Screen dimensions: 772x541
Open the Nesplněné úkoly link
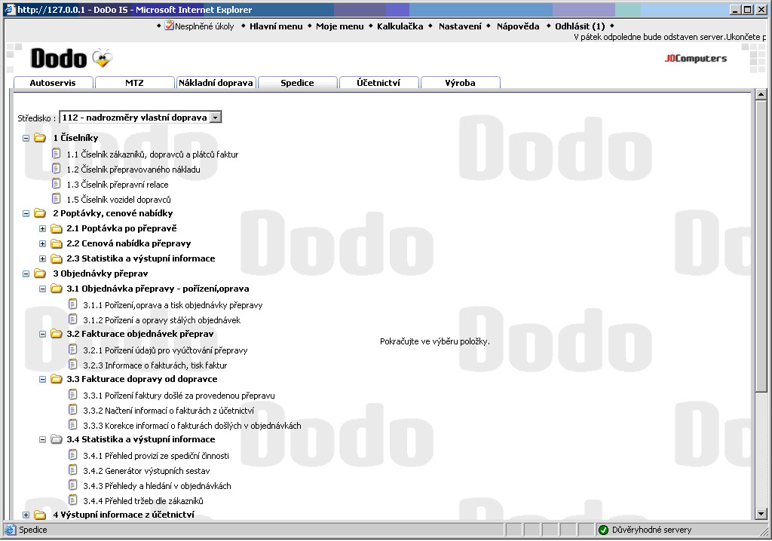click(204, 26)
